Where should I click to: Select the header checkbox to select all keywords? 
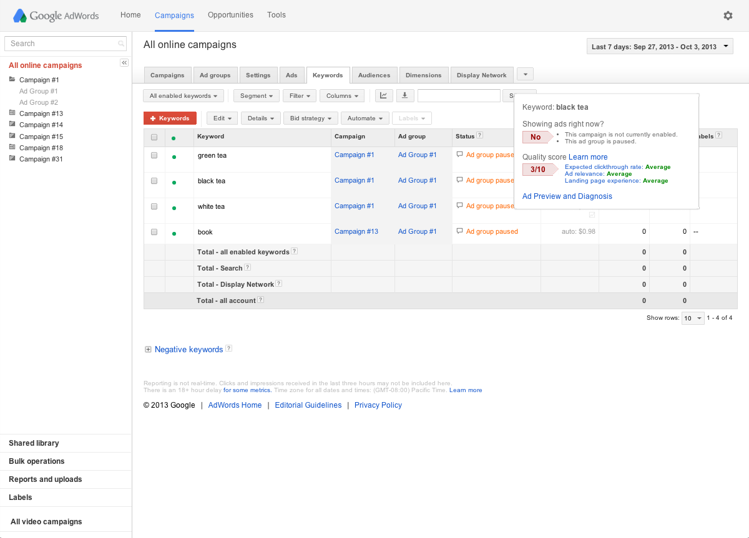[x=154, y=137]
